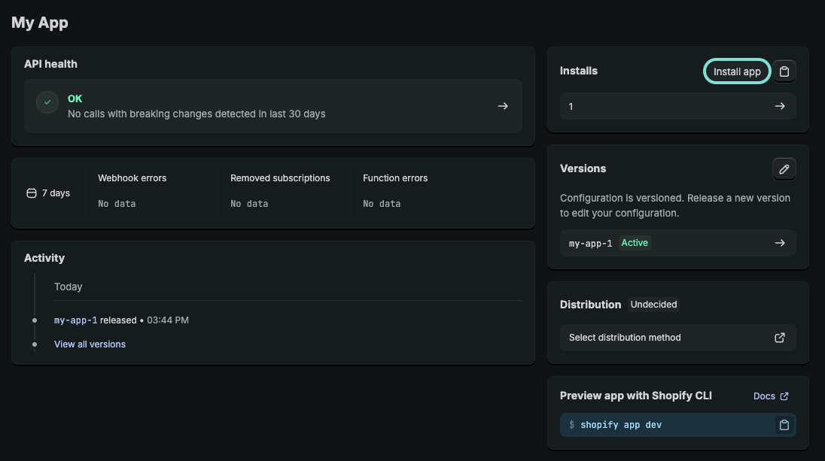825x461 pixels.
Task: Copy install link using the Installs clipboard icon
Action: click(784, 71)
